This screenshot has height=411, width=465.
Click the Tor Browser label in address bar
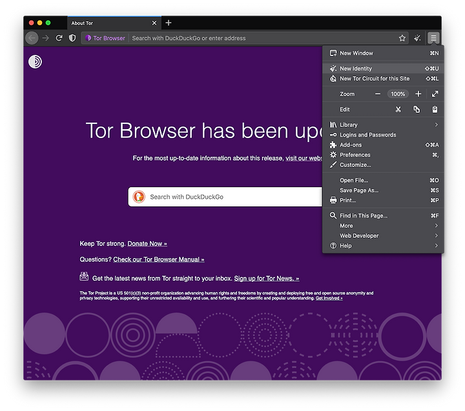(109, 38)
